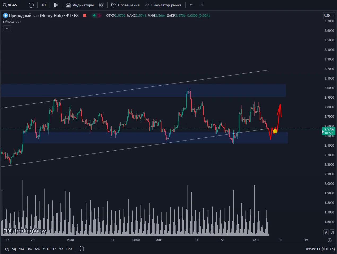
Task: Open the go-to-date calendar icon
Action: point(81,249)
